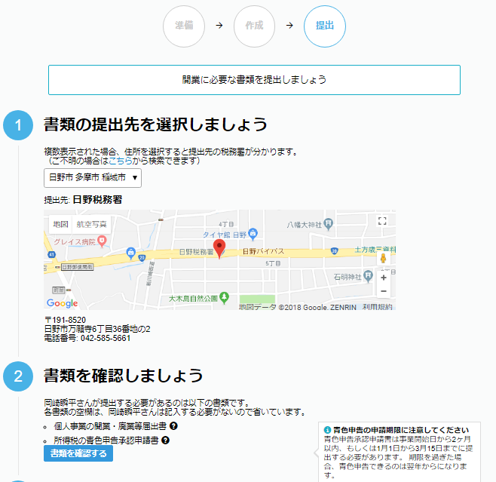Click the 書類を確認する button
Image resolution: width=496 pixels, height=482 pixels.
click(x=78, y=453)
